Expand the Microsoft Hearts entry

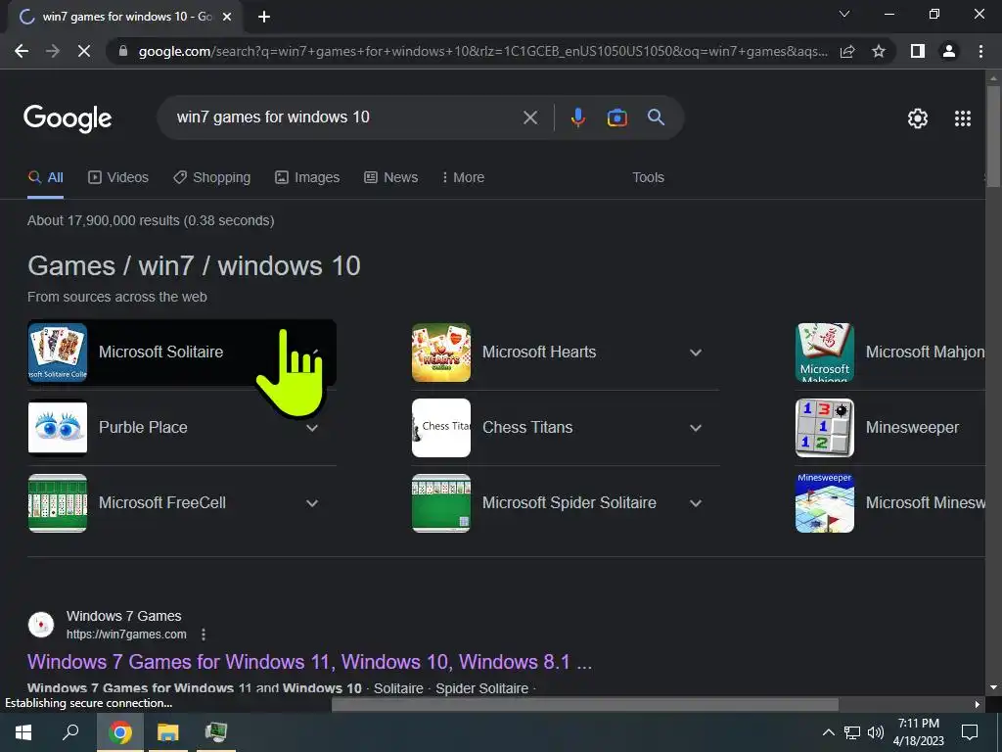696,352
